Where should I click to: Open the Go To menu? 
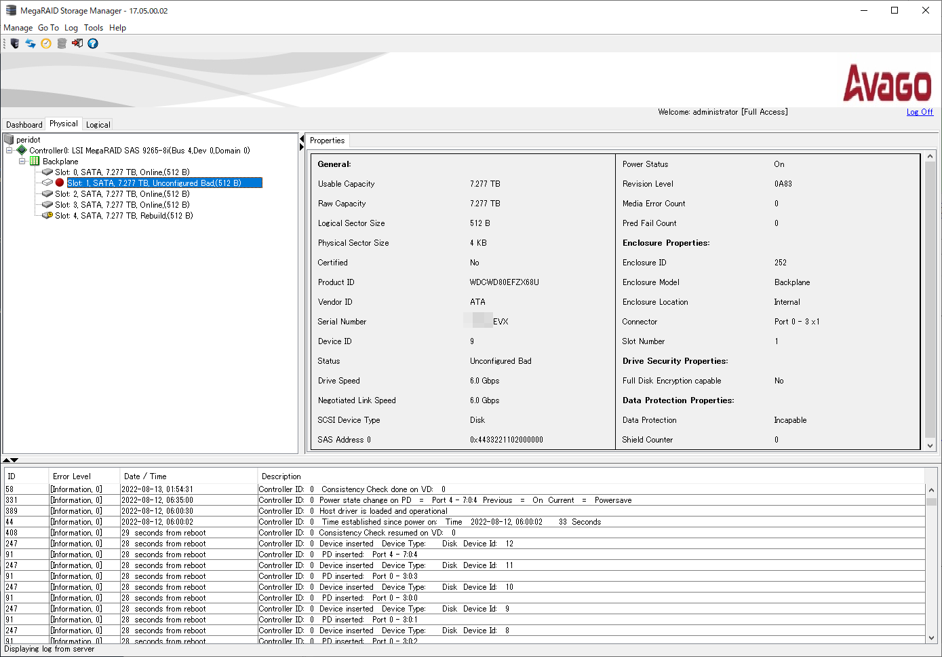pos(48,28)
